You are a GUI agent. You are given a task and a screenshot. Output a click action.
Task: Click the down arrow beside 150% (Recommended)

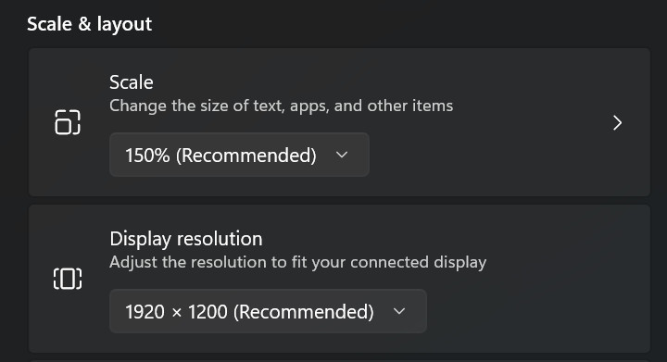[x=342, y=155]
